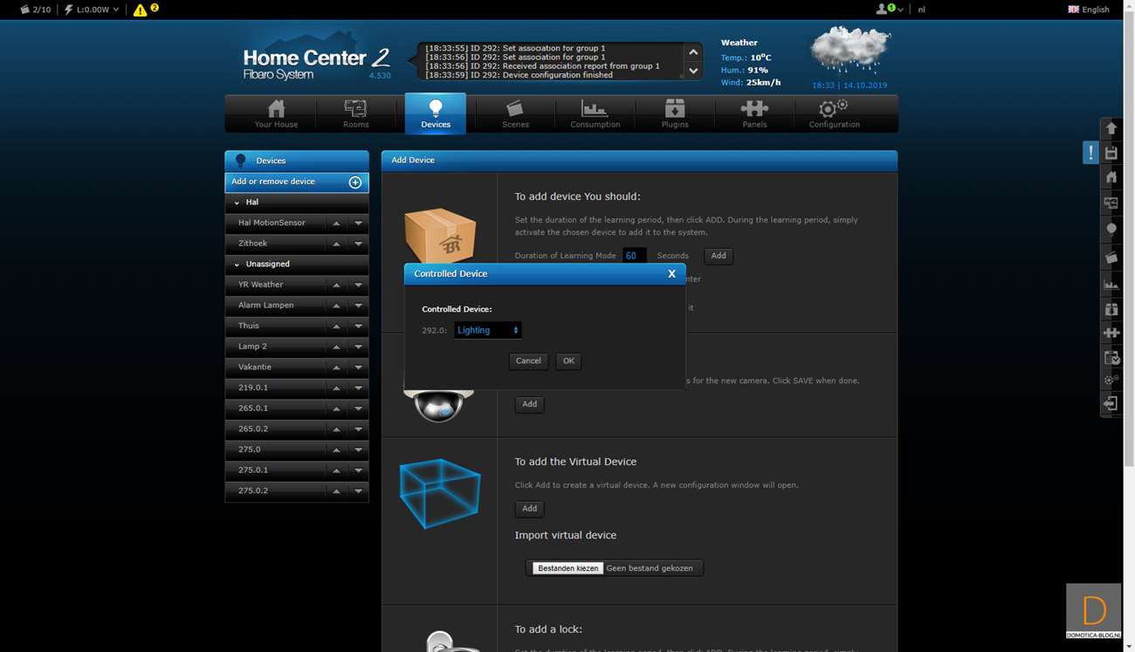This screenshot has width=1135, height=652.
Task: Click the calendar check icon in right sidebar
Action: 1111,357
